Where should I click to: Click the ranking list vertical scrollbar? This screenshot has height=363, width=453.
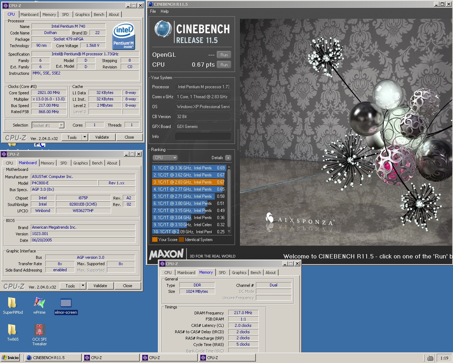pos(229,199)
